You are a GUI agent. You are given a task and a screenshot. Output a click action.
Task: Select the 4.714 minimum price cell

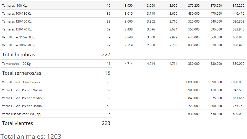(129, 63)
